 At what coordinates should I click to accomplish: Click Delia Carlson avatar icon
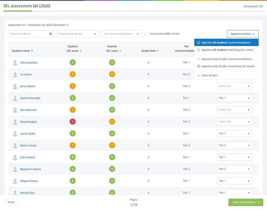(x=15, y=145)
